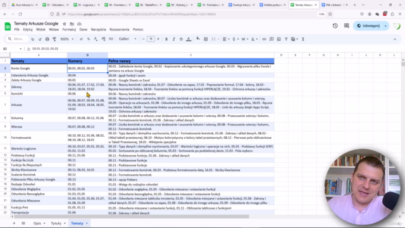The width and height of the screenshot is (405, 228).
Task: Open the Edytuj menu
Action: tap(28, 30)
